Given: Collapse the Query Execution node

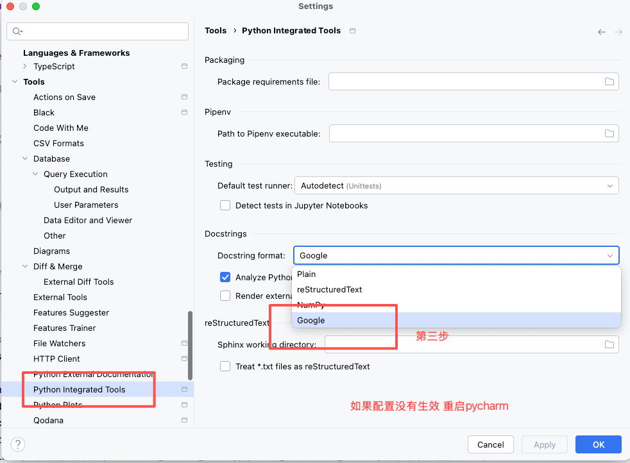Looking at the screenshot, I should click(x=35, y=174).
